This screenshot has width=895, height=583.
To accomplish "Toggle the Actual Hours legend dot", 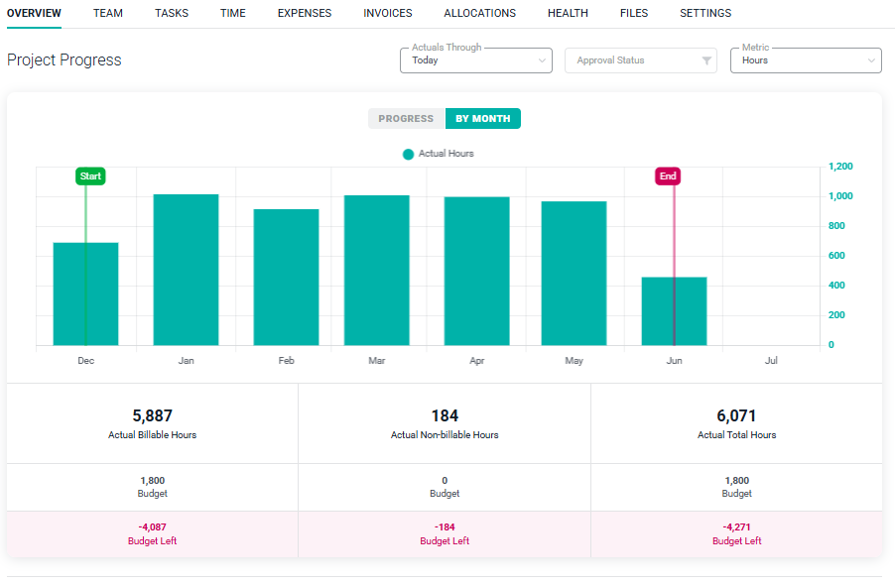I will (x=408, y=154).
